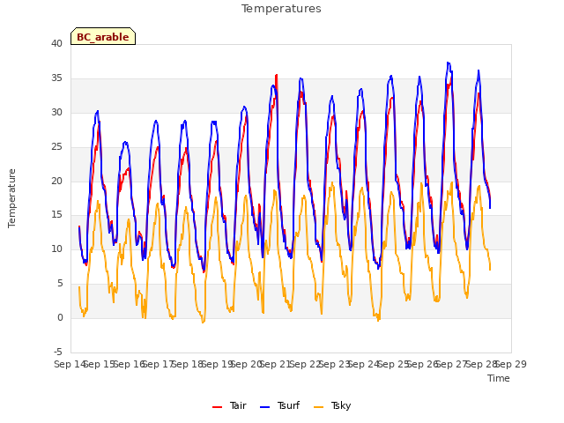The image size is (564, 423).
Task: Click the y-axis label 25
Action: 56,147
